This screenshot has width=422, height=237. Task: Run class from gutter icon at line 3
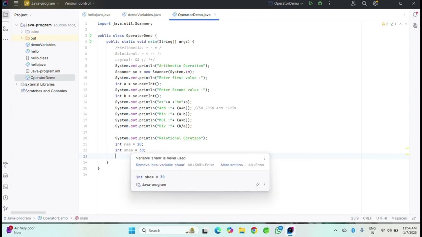click(x=91, y=36)
